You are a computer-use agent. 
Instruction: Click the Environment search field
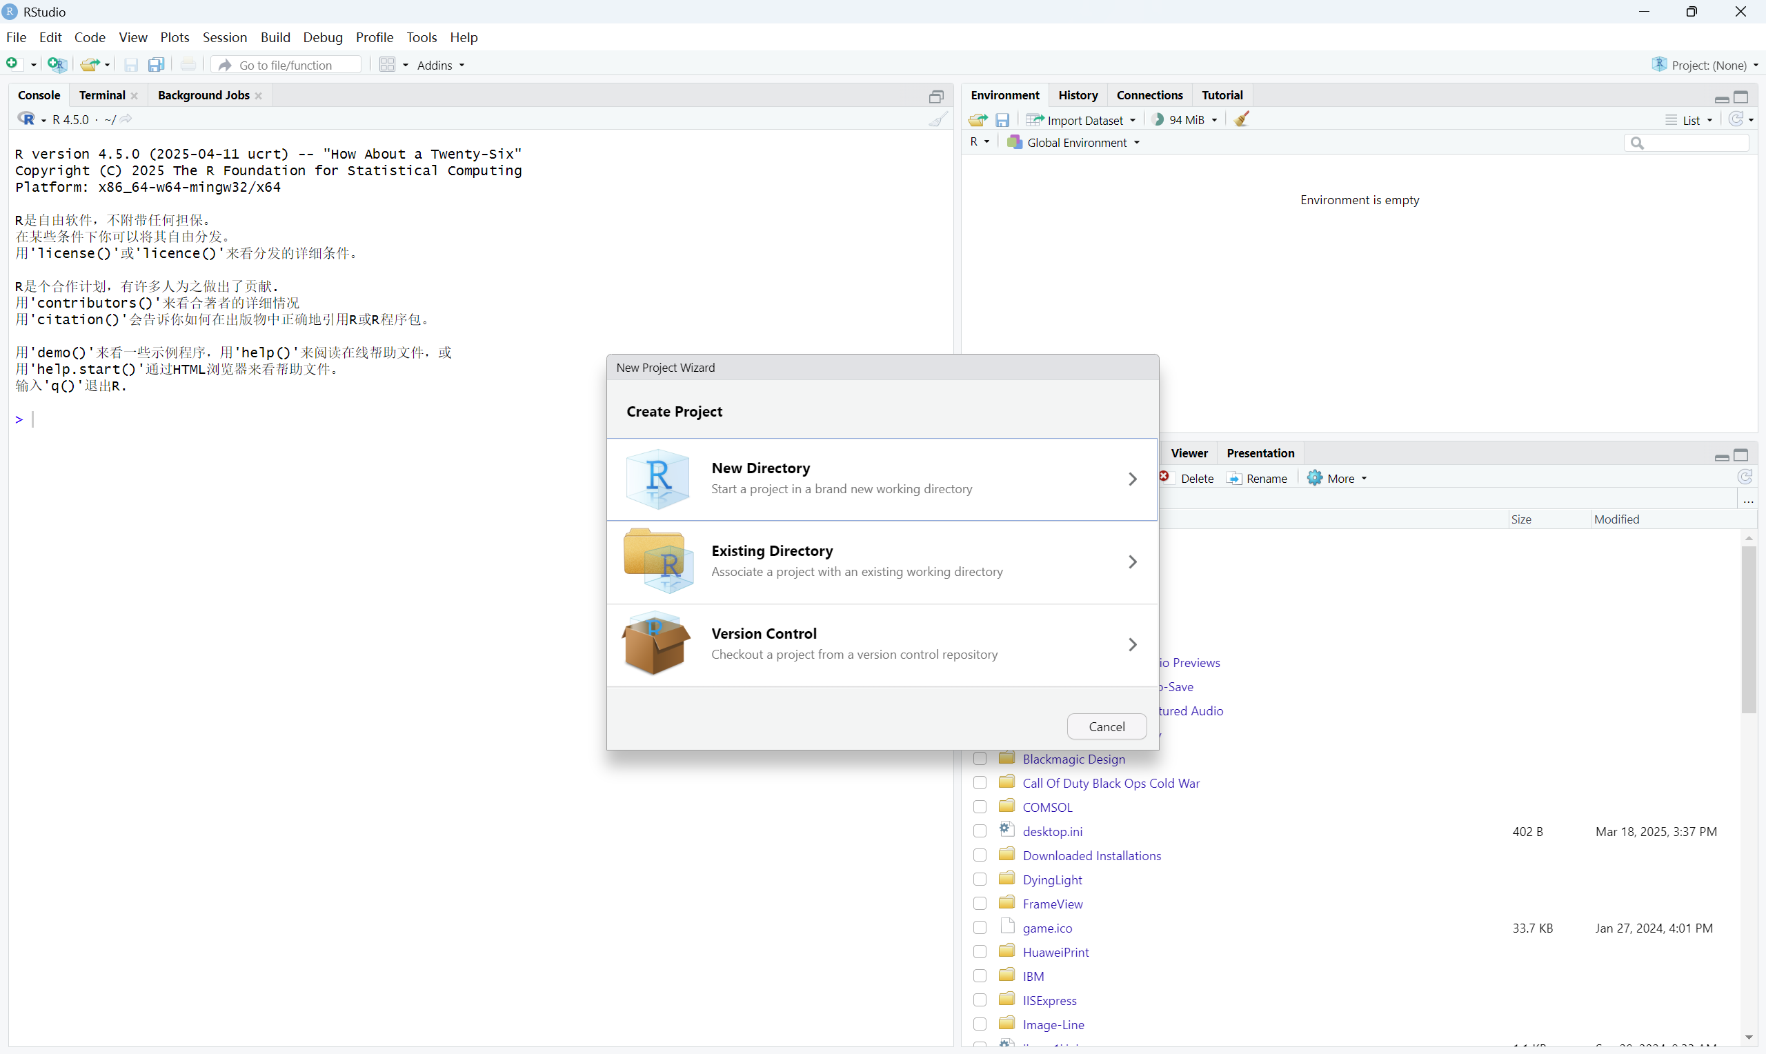(1686, 143)
